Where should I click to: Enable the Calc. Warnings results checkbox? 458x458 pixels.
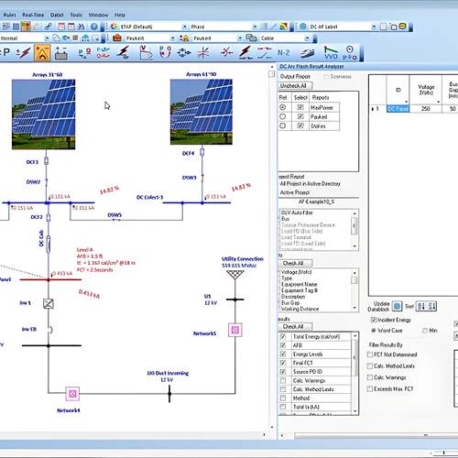point(283,380)
